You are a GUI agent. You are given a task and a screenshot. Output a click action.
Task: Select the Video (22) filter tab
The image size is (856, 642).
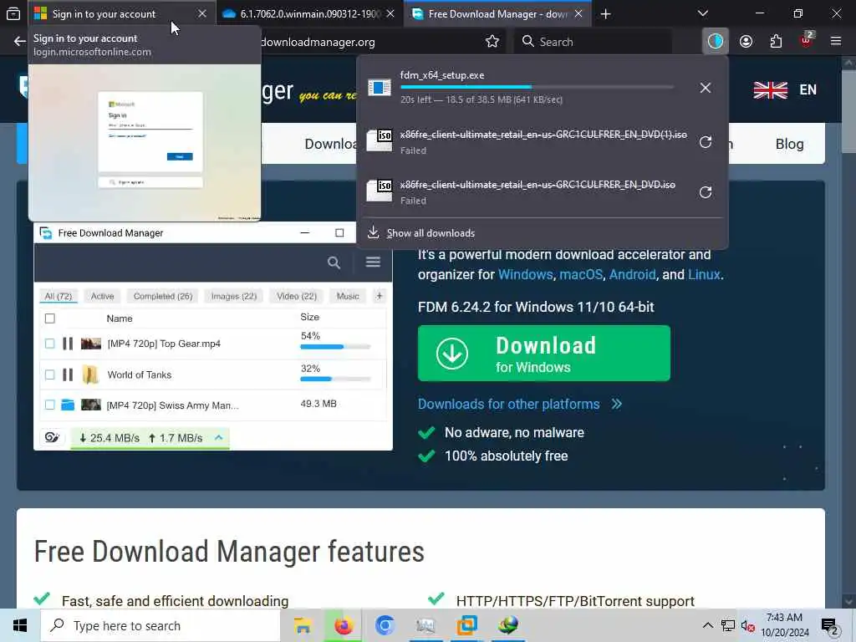tap(297, 296)
